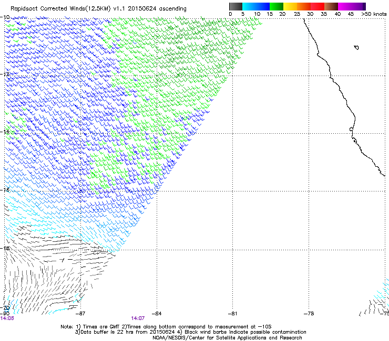Click the '0' legend scale label
The image size is (389, 341).
(230, 14)
